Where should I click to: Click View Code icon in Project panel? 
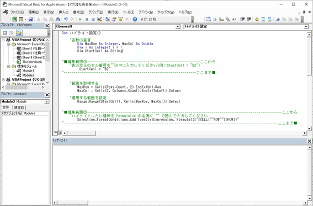pyautogui.click(x=5, y=32)
